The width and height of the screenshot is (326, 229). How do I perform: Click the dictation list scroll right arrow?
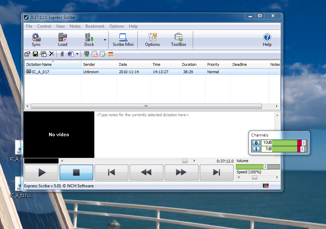[277, 106]
